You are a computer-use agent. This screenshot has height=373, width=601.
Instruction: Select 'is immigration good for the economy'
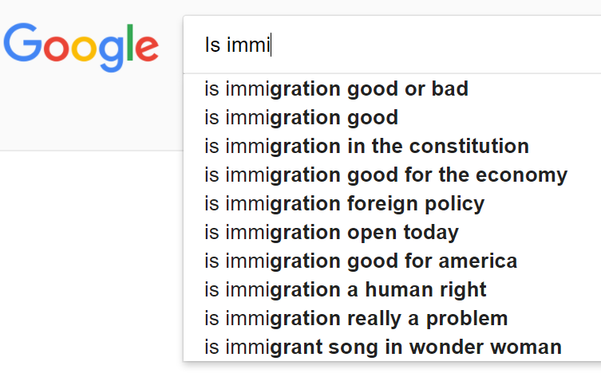[x=386, y=175]
